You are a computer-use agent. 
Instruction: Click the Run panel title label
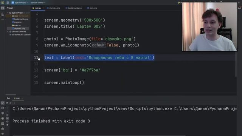point(8,98)
